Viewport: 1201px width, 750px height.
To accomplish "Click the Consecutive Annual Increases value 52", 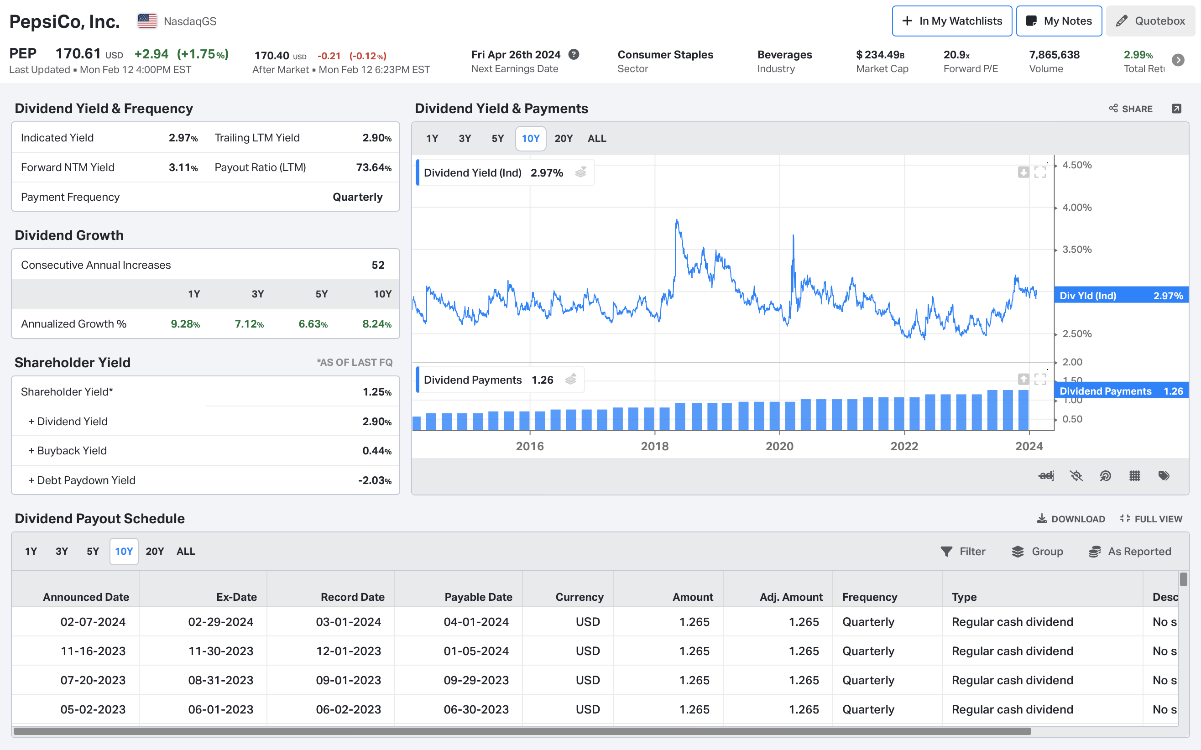I will click(x=378, y=265).
